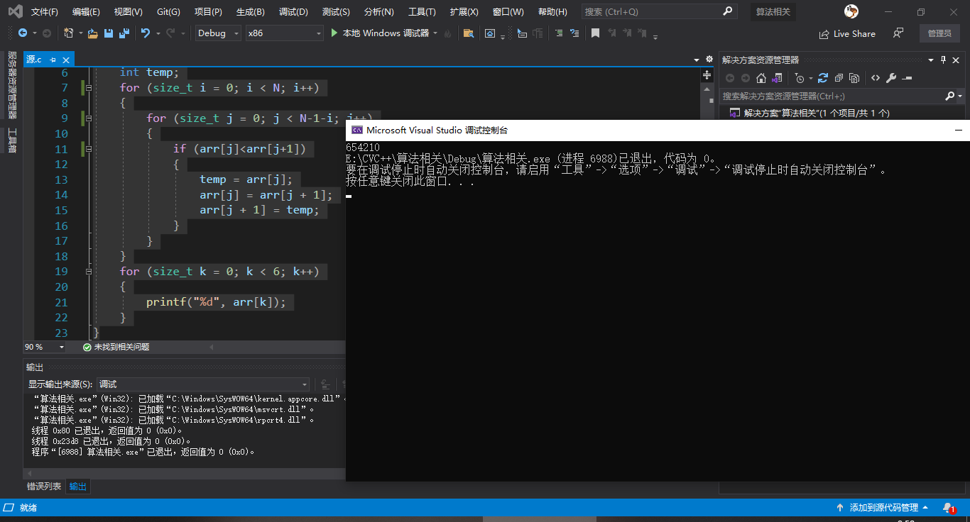This screenshot has height=522, width=970.
Task: Toggle bookmark with the bookmark icon
Action: point(595,33)
